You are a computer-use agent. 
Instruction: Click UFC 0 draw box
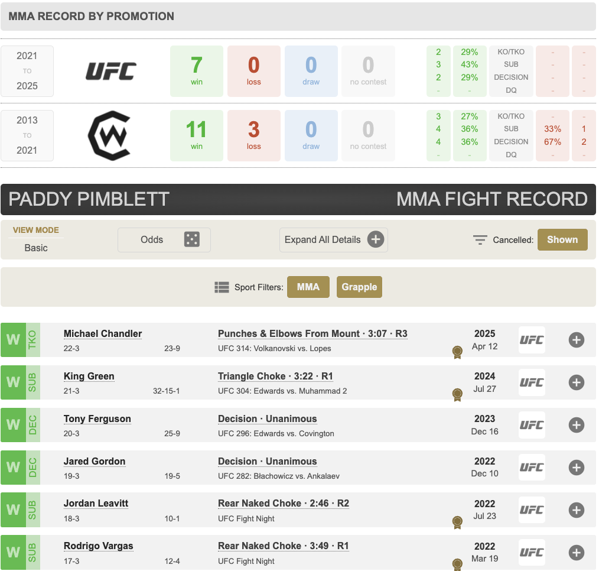(x=311, y=71)
